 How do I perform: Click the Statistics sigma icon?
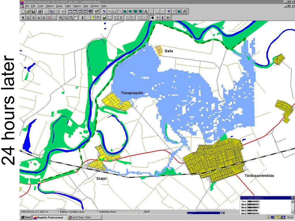coord(121,18)
